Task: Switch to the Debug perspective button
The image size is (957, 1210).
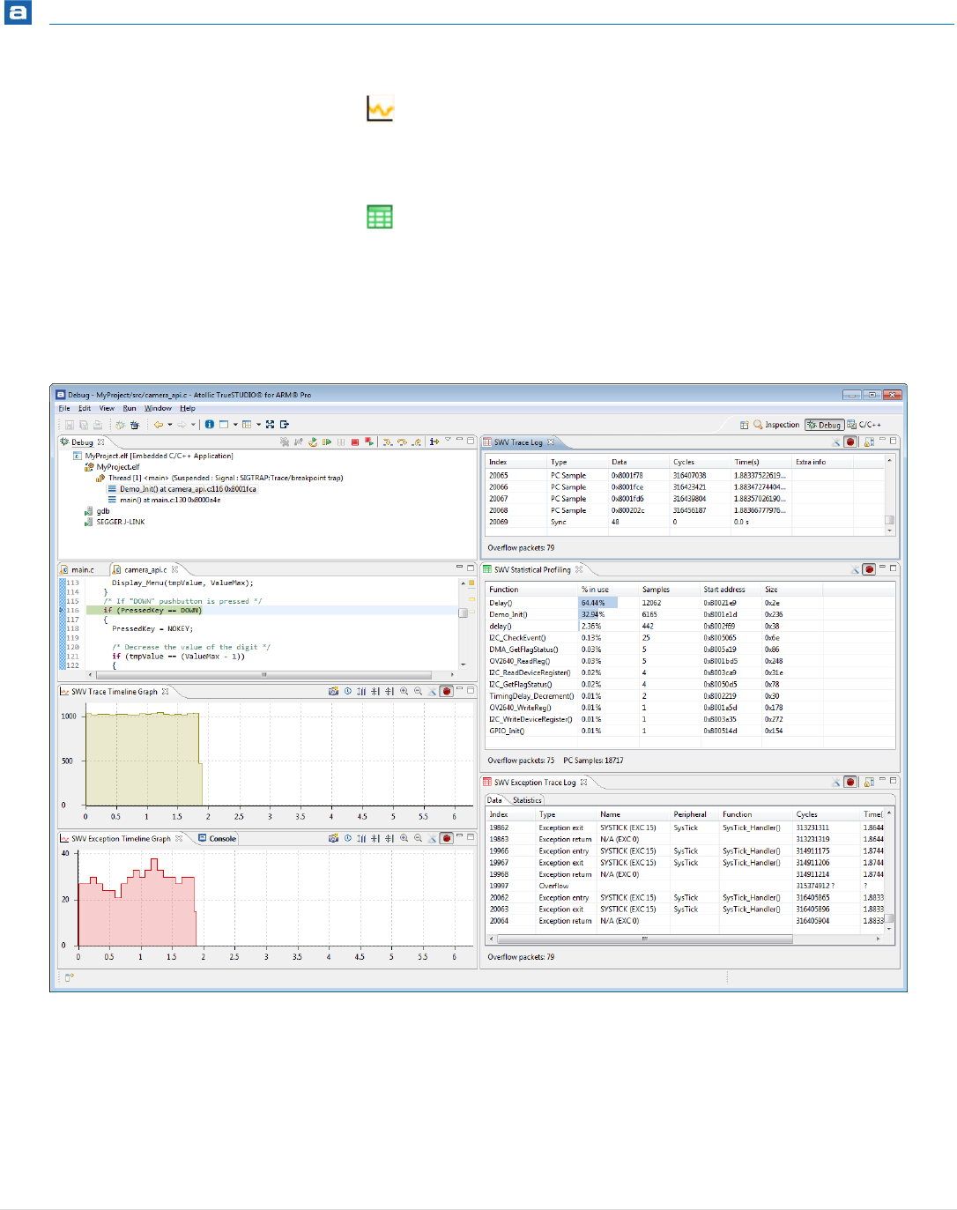Action: (x=824, y=425)
